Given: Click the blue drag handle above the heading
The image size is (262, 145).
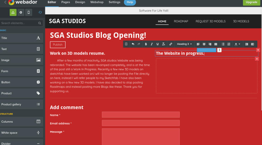Looking at the screenshot, I should point(207,50).
